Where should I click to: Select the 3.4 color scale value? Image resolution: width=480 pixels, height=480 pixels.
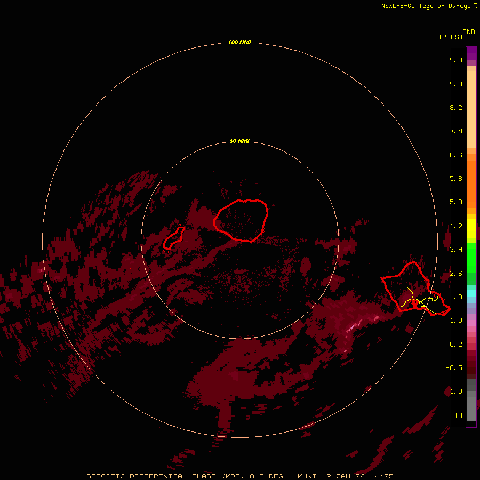click(456, 250)
